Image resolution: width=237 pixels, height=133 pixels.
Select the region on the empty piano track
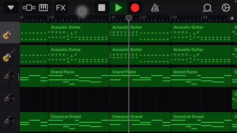pyautogui.click(x=234, y=99)
